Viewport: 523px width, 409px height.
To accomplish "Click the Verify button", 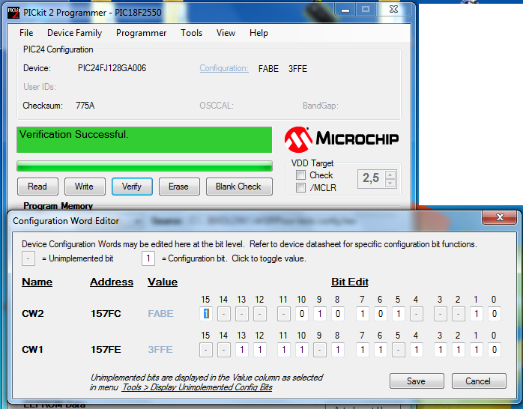I will pos(132,187).
